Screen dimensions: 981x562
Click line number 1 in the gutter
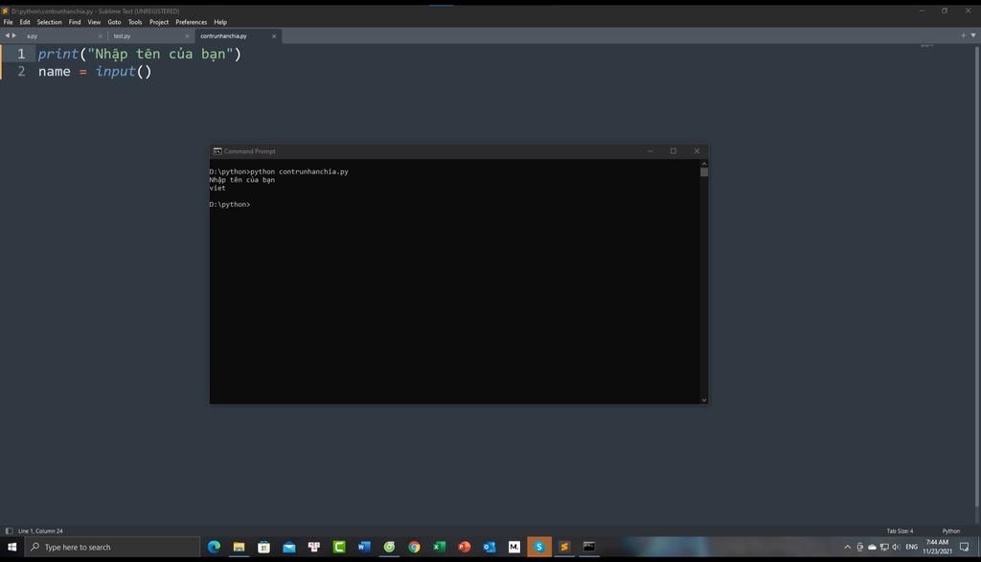coord(21,54)
